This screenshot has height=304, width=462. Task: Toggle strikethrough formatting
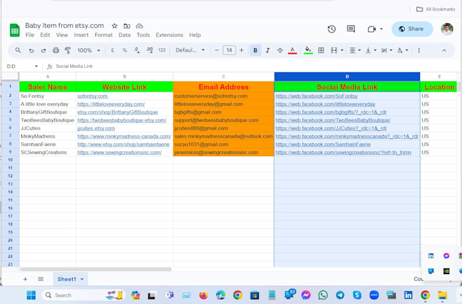(x=280, y=50)
